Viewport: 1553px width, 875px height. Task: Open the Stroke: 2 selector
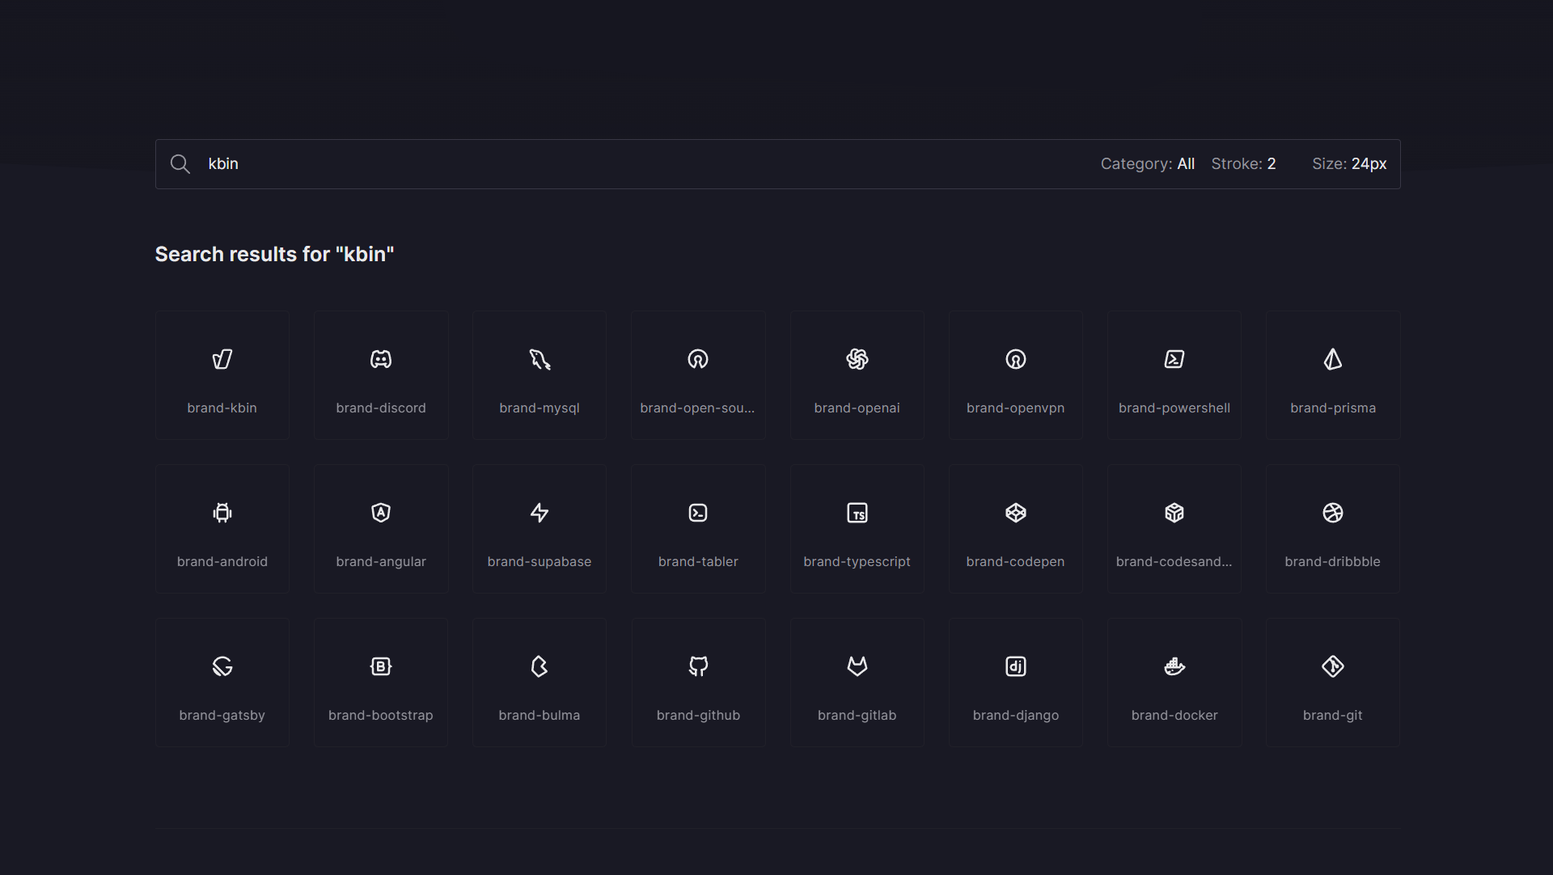(1244, 164)
